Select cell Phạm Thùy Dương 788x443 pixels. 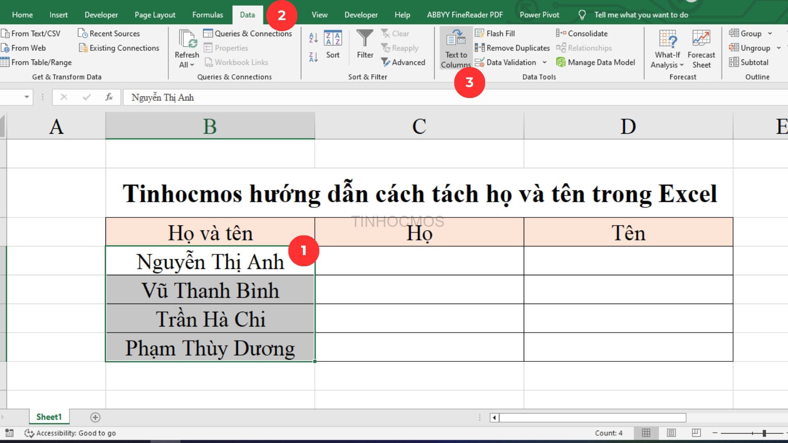click(x=210, y=347)
